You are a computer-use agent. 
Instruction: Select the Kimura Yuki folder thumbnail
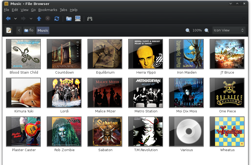tap(23, 93)
